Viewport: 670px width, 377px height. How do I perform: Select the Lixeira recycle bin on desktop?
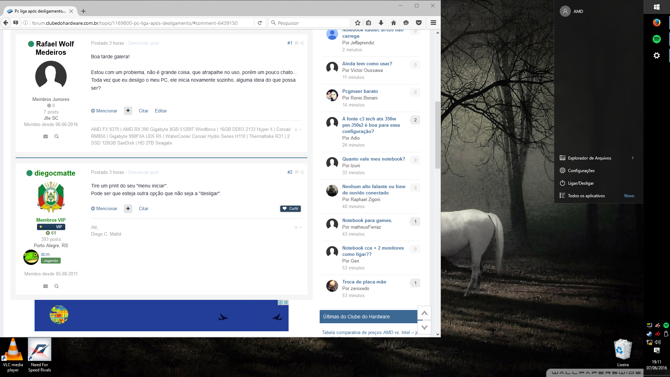click(x=623, y=353)
